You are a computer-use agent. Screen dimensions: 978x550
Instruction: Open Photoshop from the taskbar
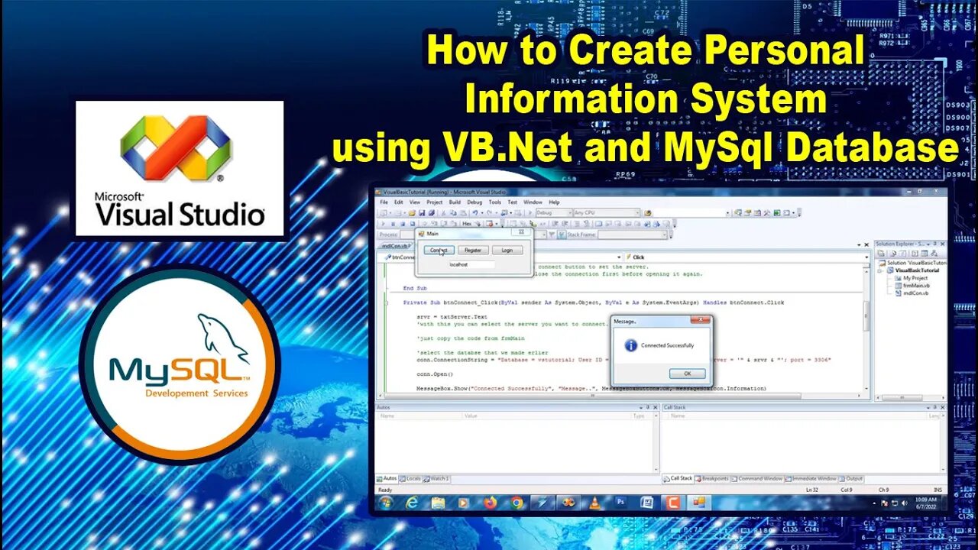pos(620,503)
